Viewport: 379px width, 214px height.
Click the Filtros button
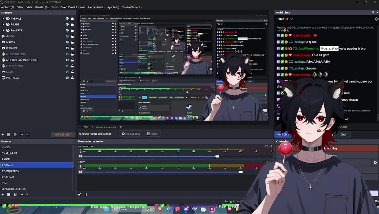(x=152, y=134)
